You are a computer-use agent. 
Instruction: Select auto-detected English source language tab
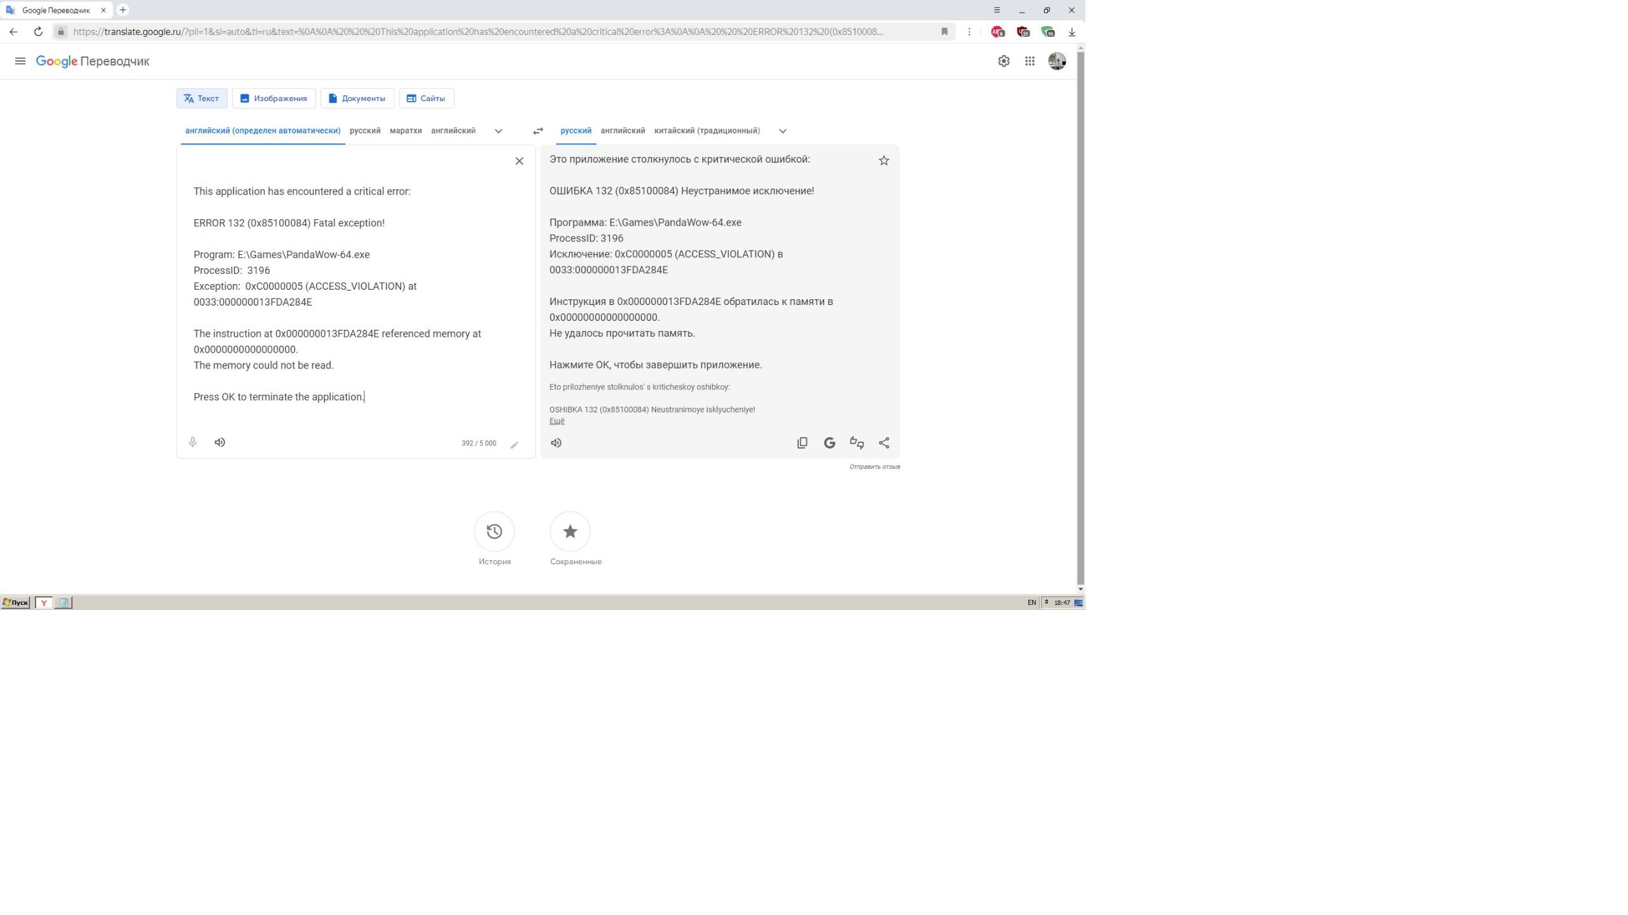[x=263, y=131]
